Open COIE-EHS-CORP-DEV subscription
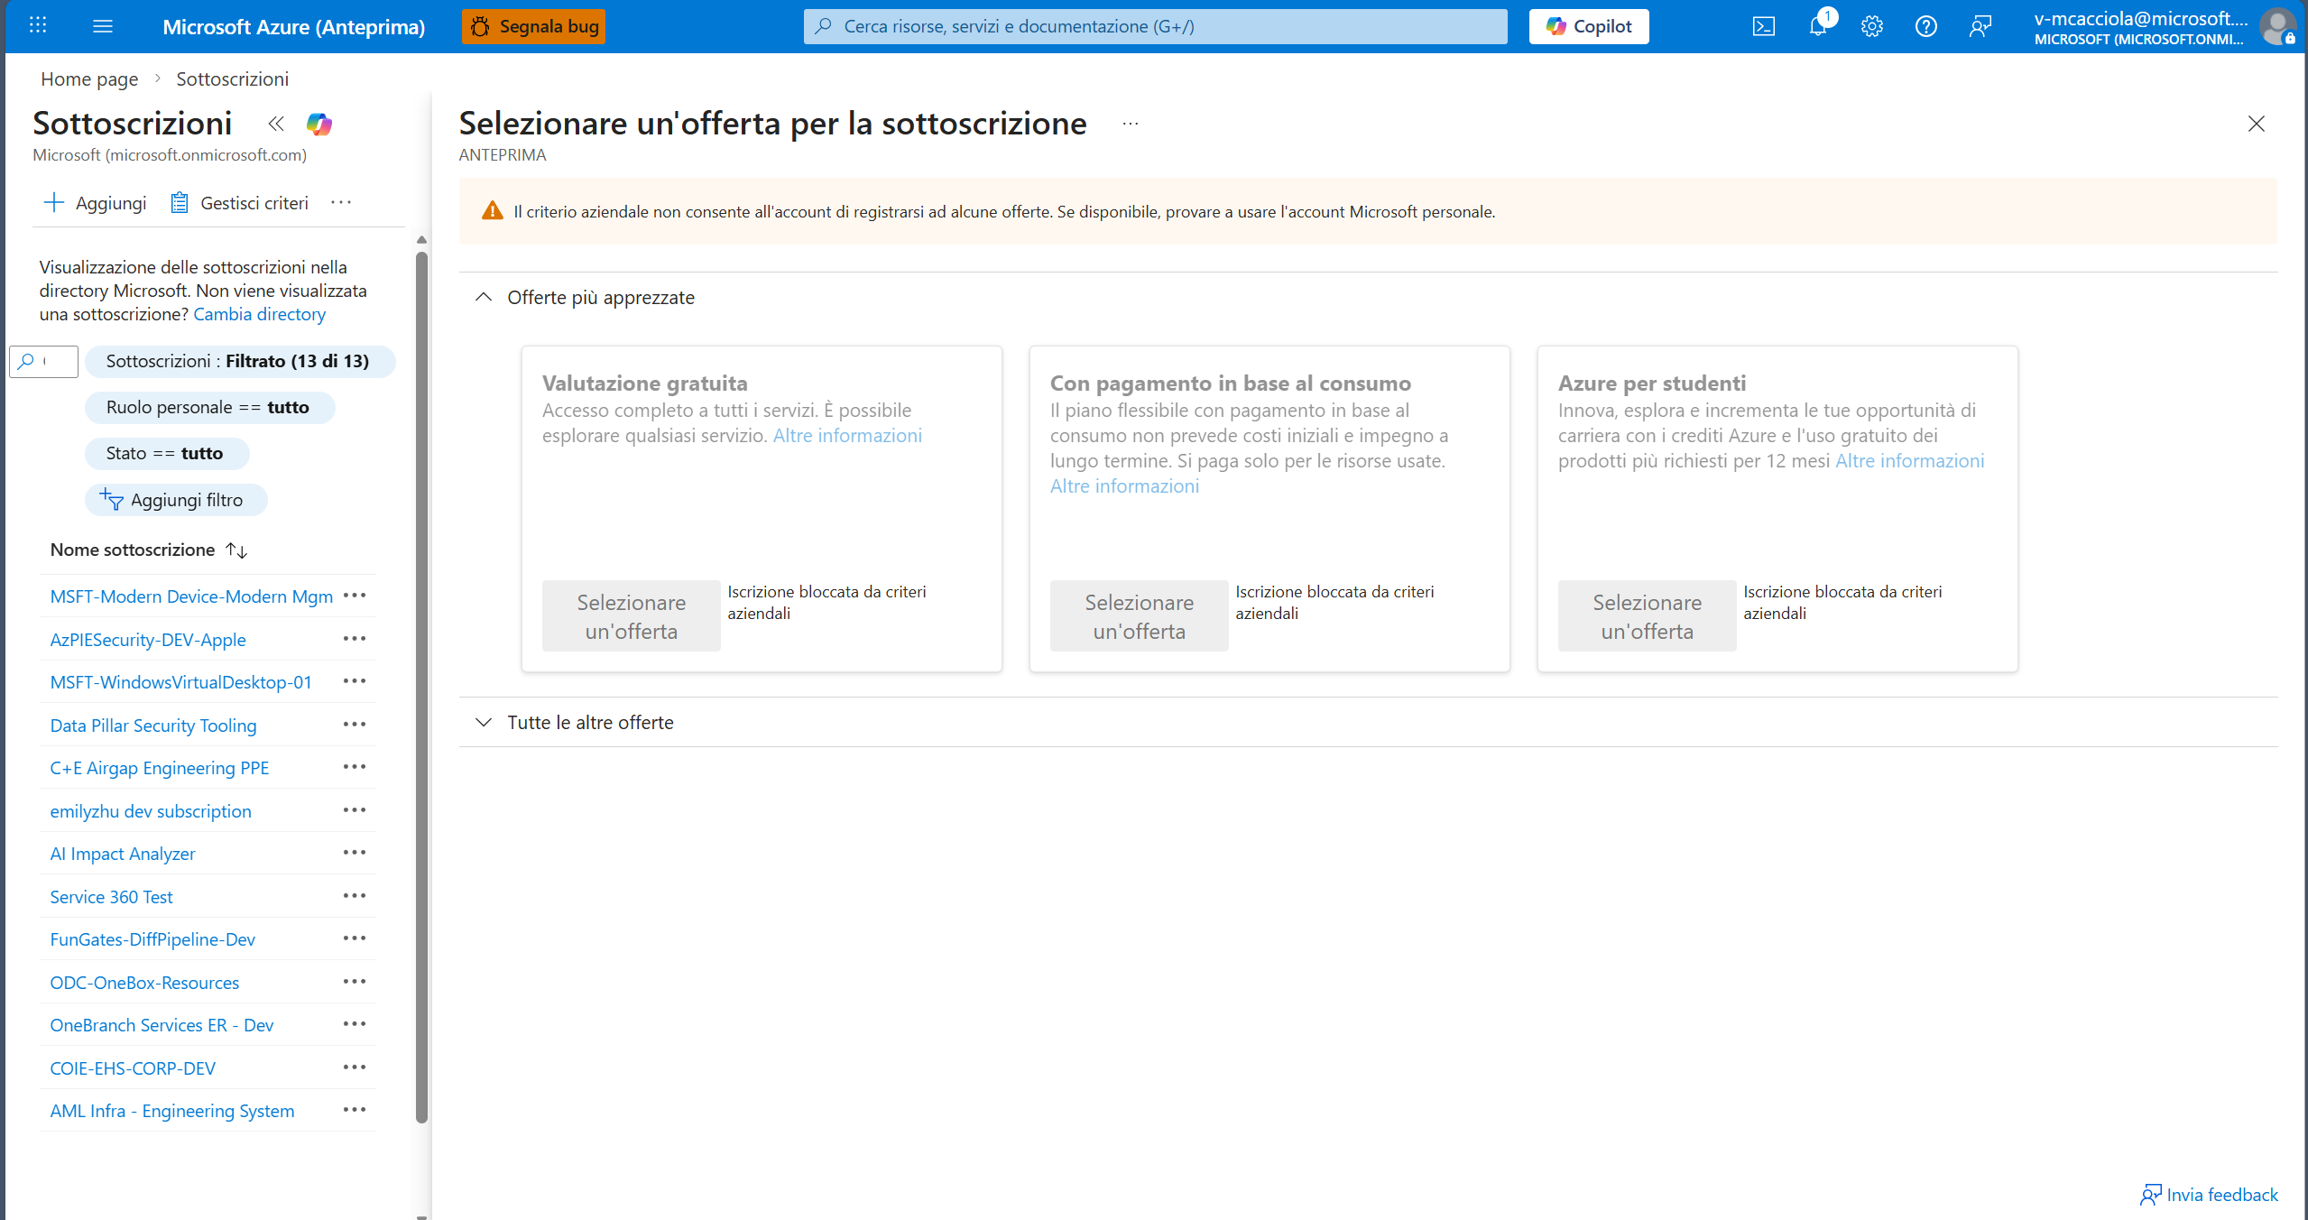 click(x=133, y=1068)
